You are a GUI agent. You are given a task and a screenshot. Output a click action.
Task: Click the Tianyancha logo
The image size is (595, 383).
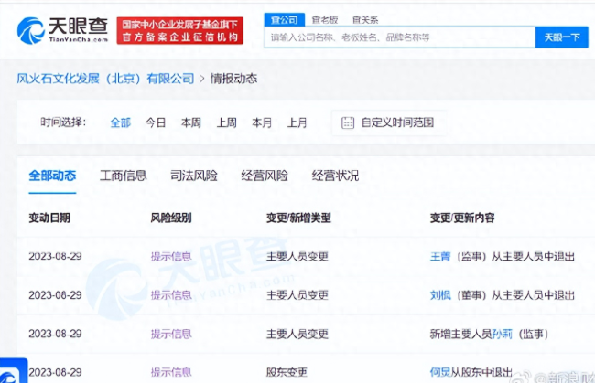pyautogui.click(x=62, y=30)
